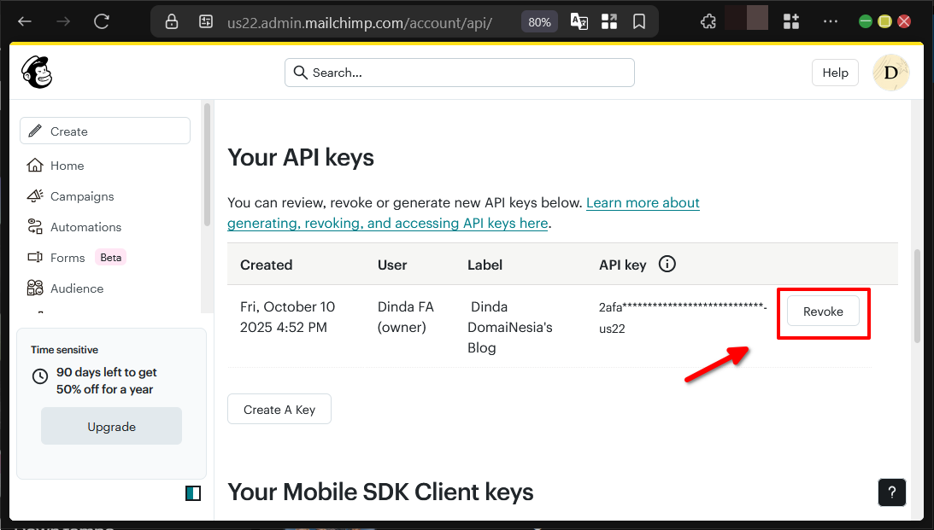Click the bookmark star icon
Viewport: 934px width, 530px height.
(x=638, y=21)
